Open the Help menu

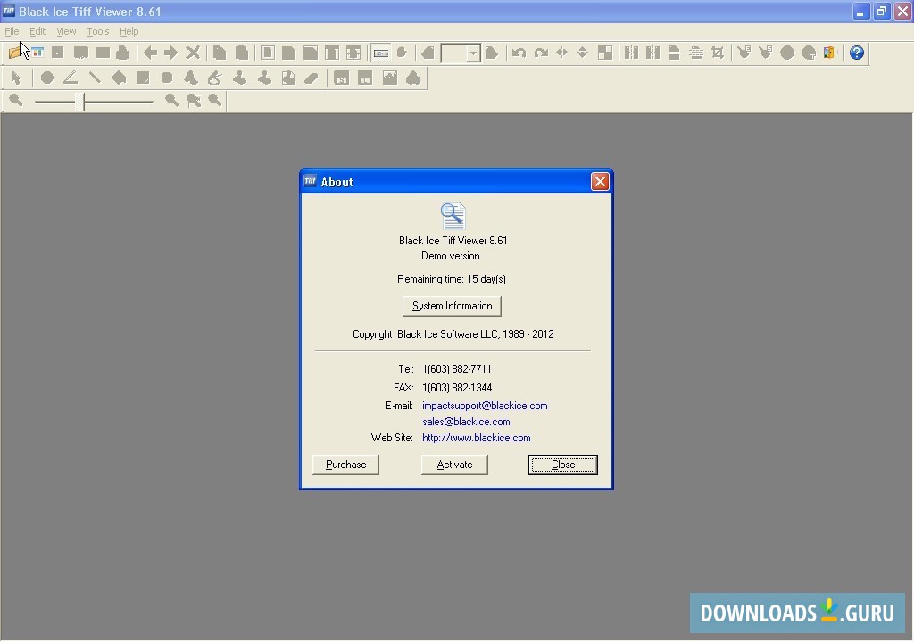(x=129, y=31)
